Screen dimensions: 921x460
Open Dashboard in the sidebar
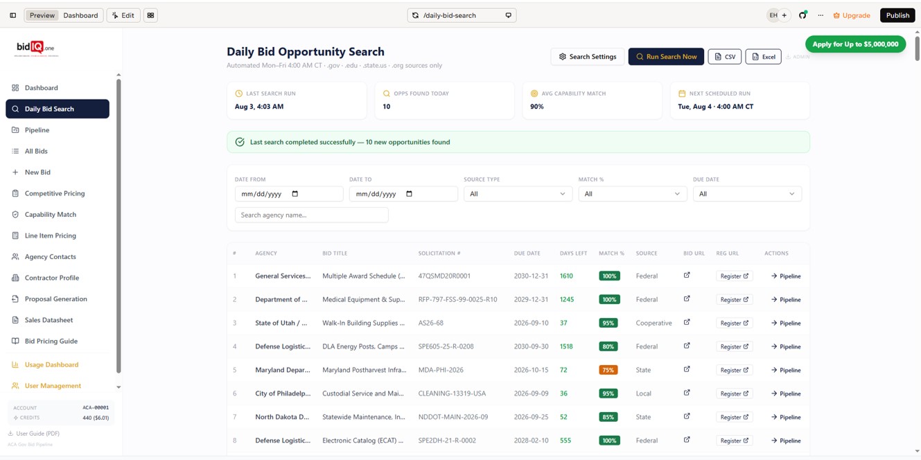click(58, 88)
